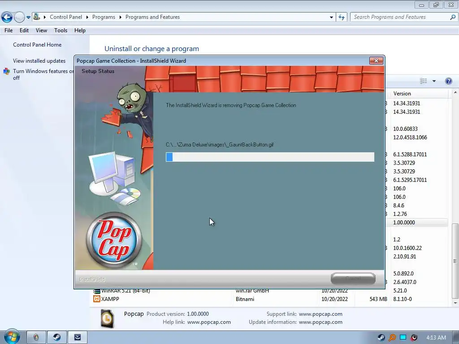
Task: Open the www.popcap.com help link
Action: pos(209,322)
